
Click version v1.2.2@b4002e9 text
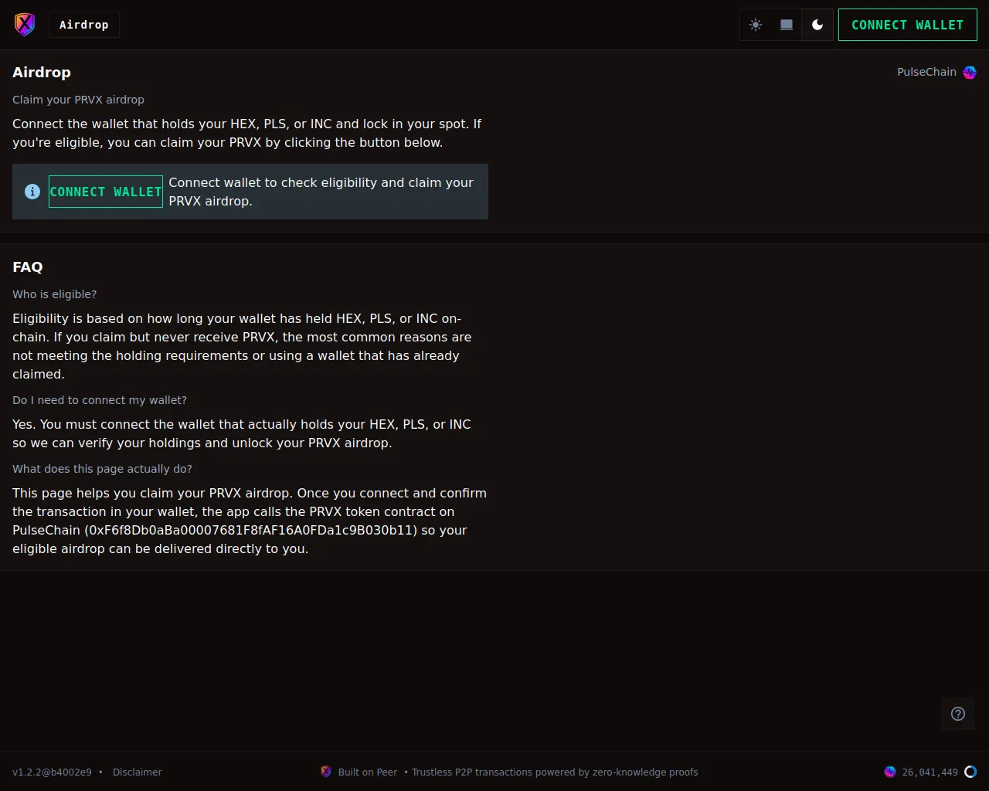click(52, 772)
